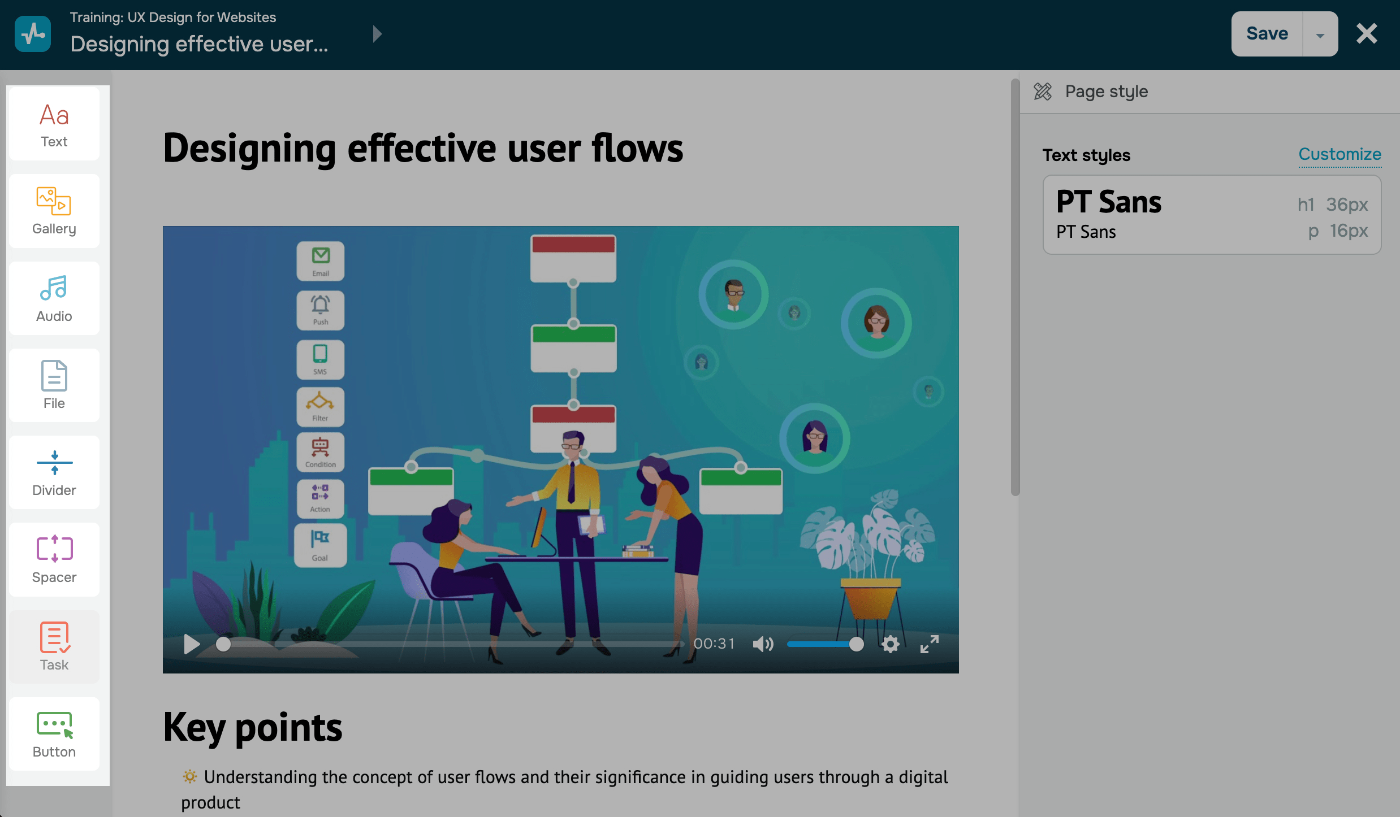Play the lesson video
The image size is (1400, 817).
coord(192,644)
